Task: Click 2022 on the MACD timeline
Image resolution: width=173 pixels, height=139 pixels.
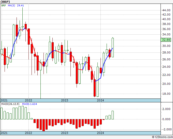Action: pos(28,133)
